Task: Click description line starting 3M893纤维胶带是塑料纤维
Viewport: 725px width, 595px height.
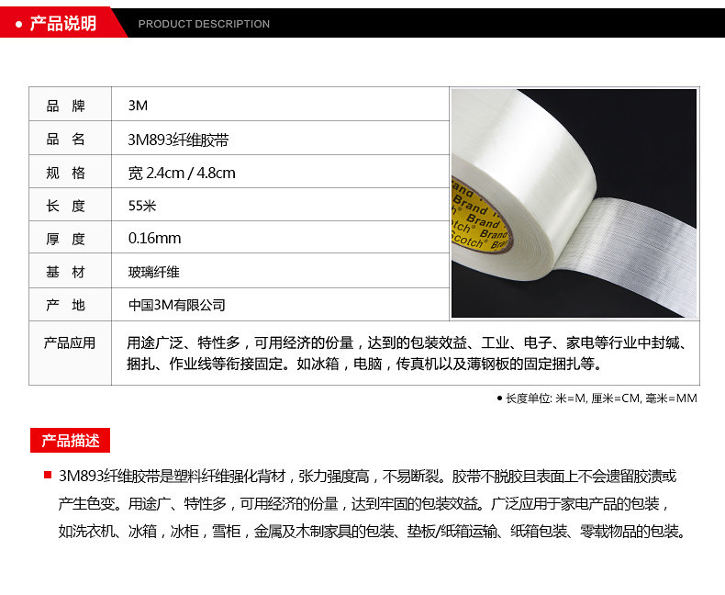Action: point(368,477)
